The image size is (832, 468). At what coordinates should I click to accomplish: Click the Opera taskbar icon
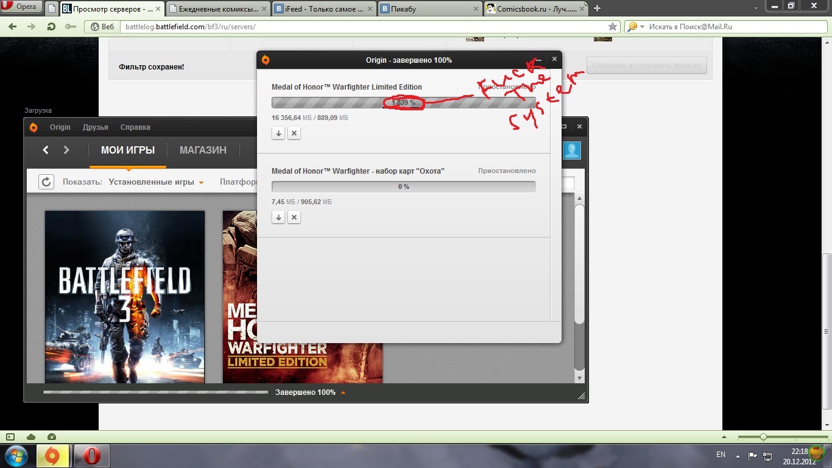[x=92, y=456]
